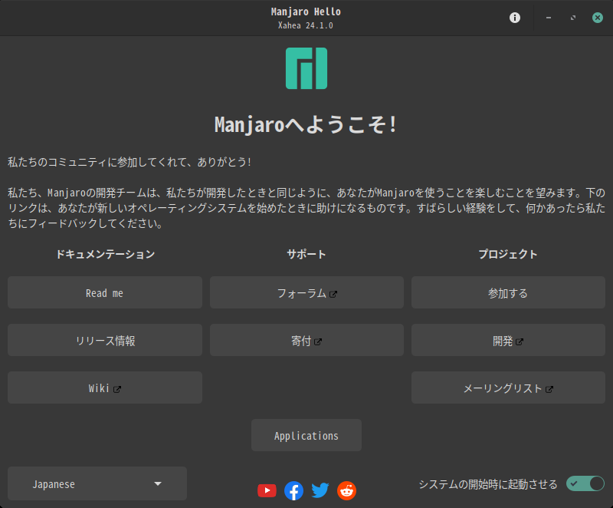Open the Applications button
The width and height of the screenshot is (613, 508).
(306, 435)
